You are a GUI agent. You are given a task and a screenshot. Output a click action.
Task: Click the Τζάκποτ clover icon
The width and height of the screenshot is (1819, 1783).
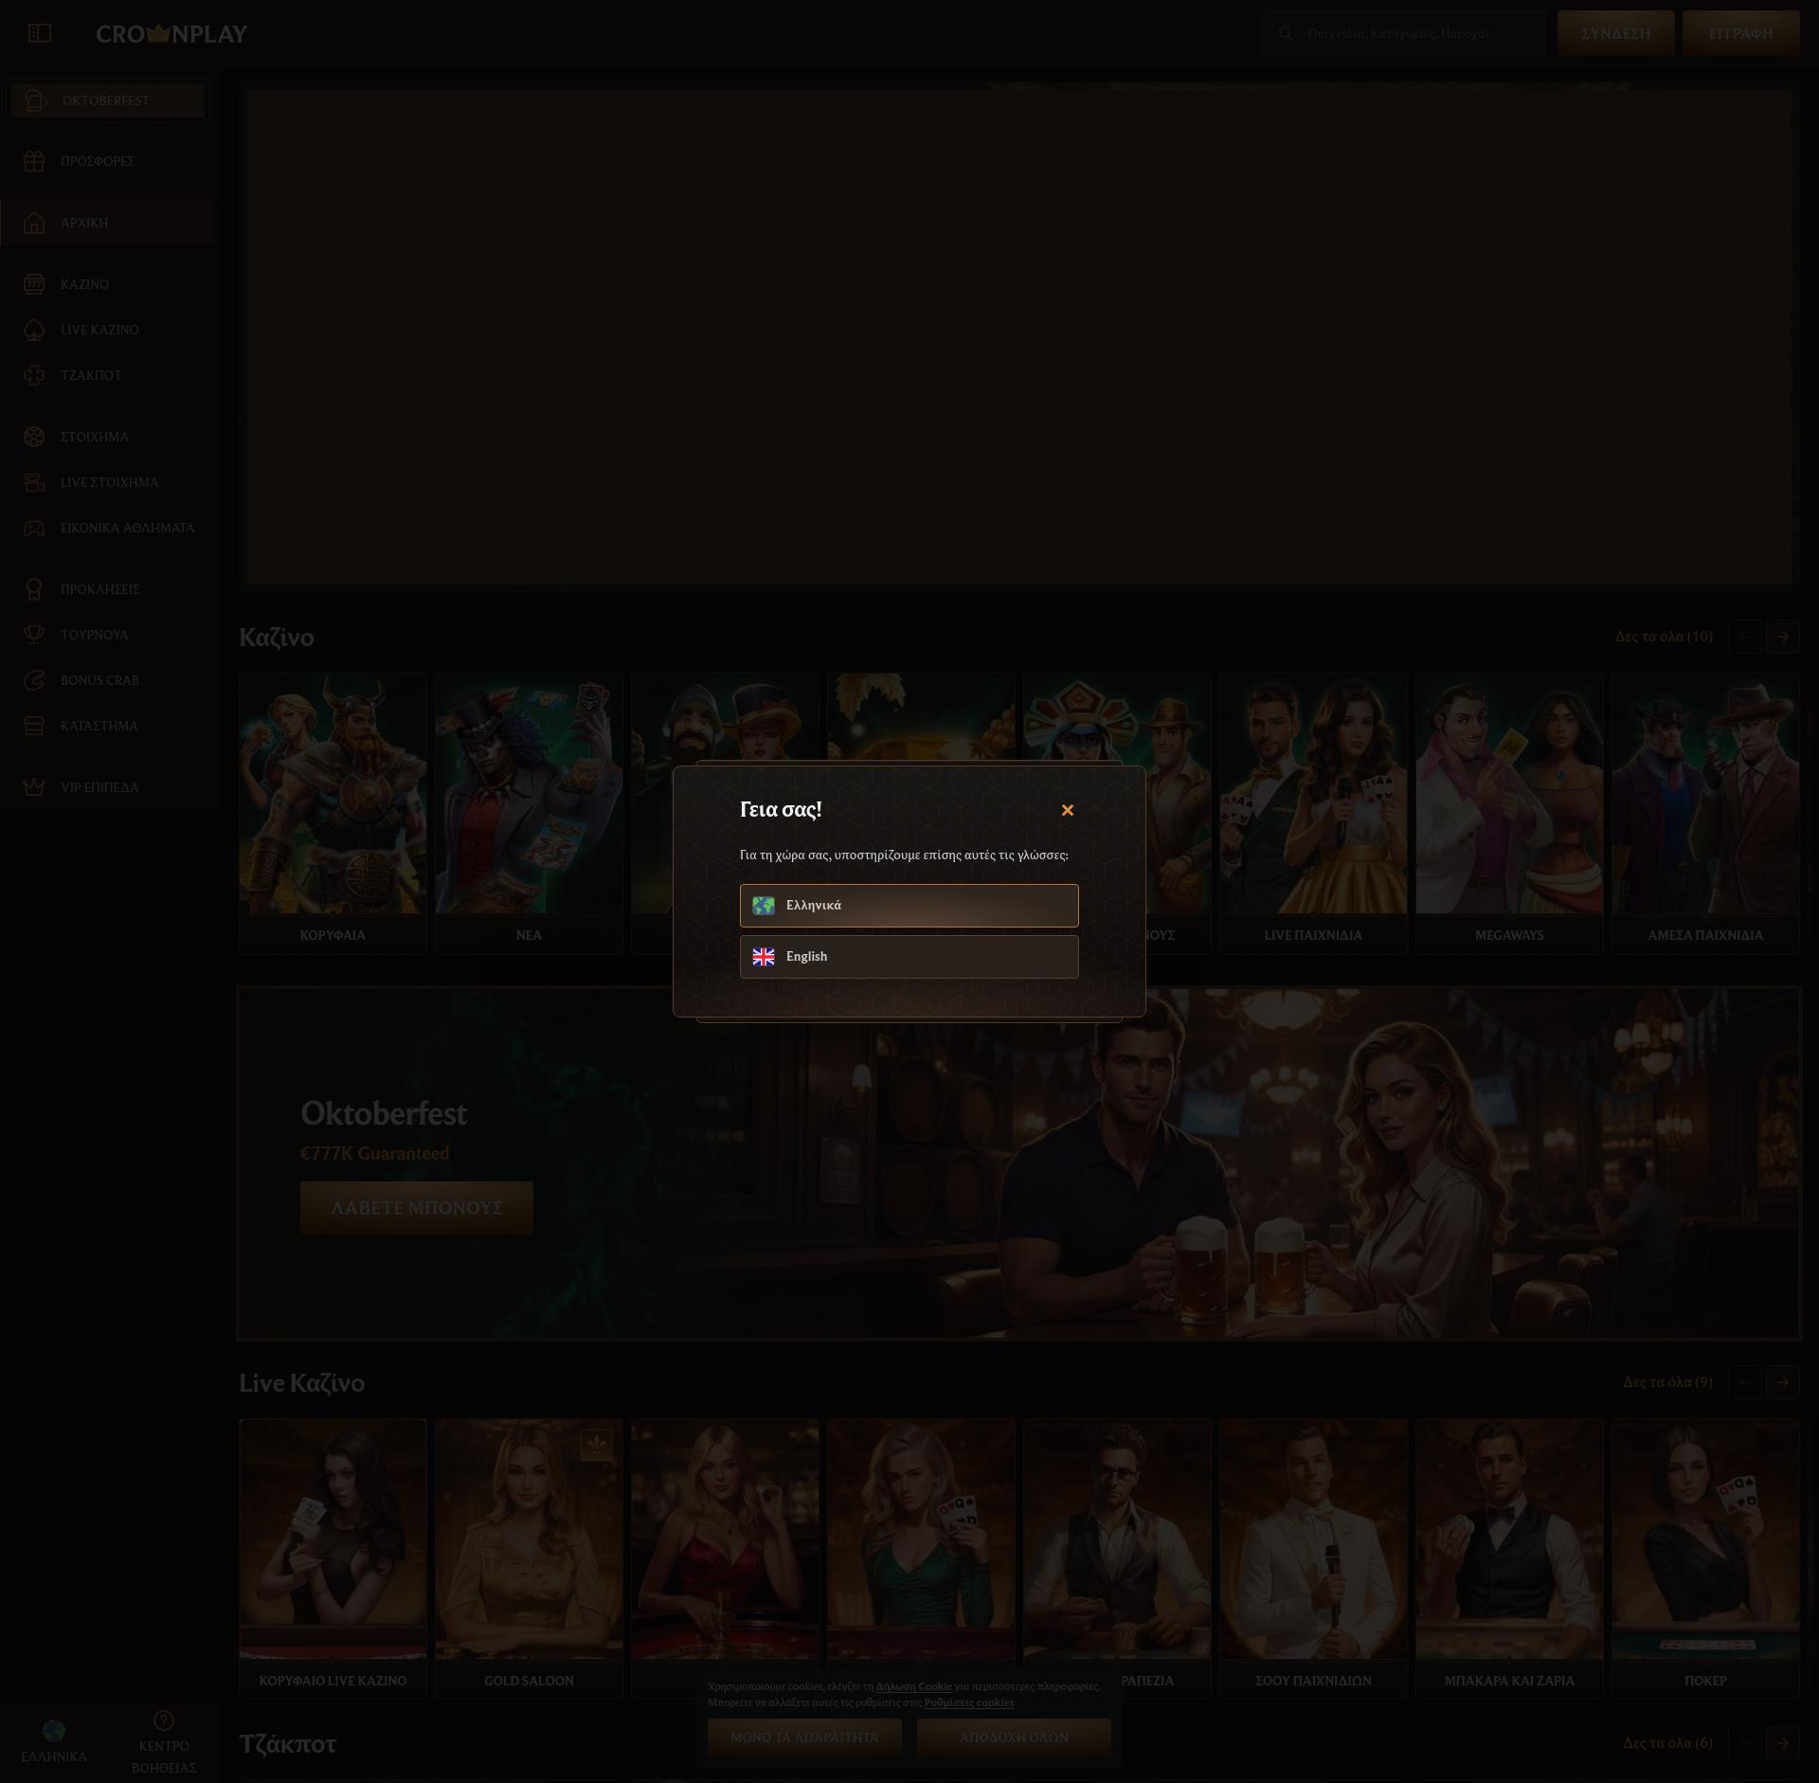coord(34,375)
